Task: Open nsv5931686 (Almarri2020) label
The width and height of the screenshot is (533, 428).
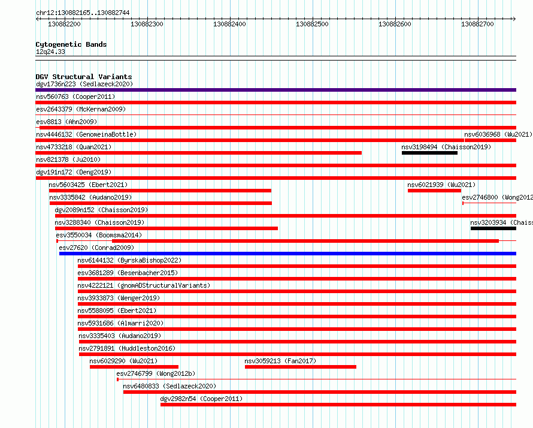Action: [120, 323]
